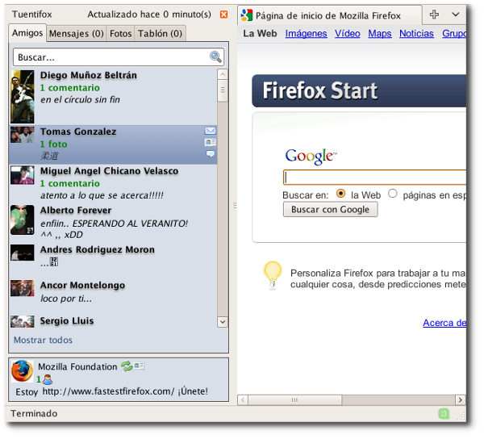Click the name Andres Rodriguez Moron
484x439 pixels.
pos(98,249)
